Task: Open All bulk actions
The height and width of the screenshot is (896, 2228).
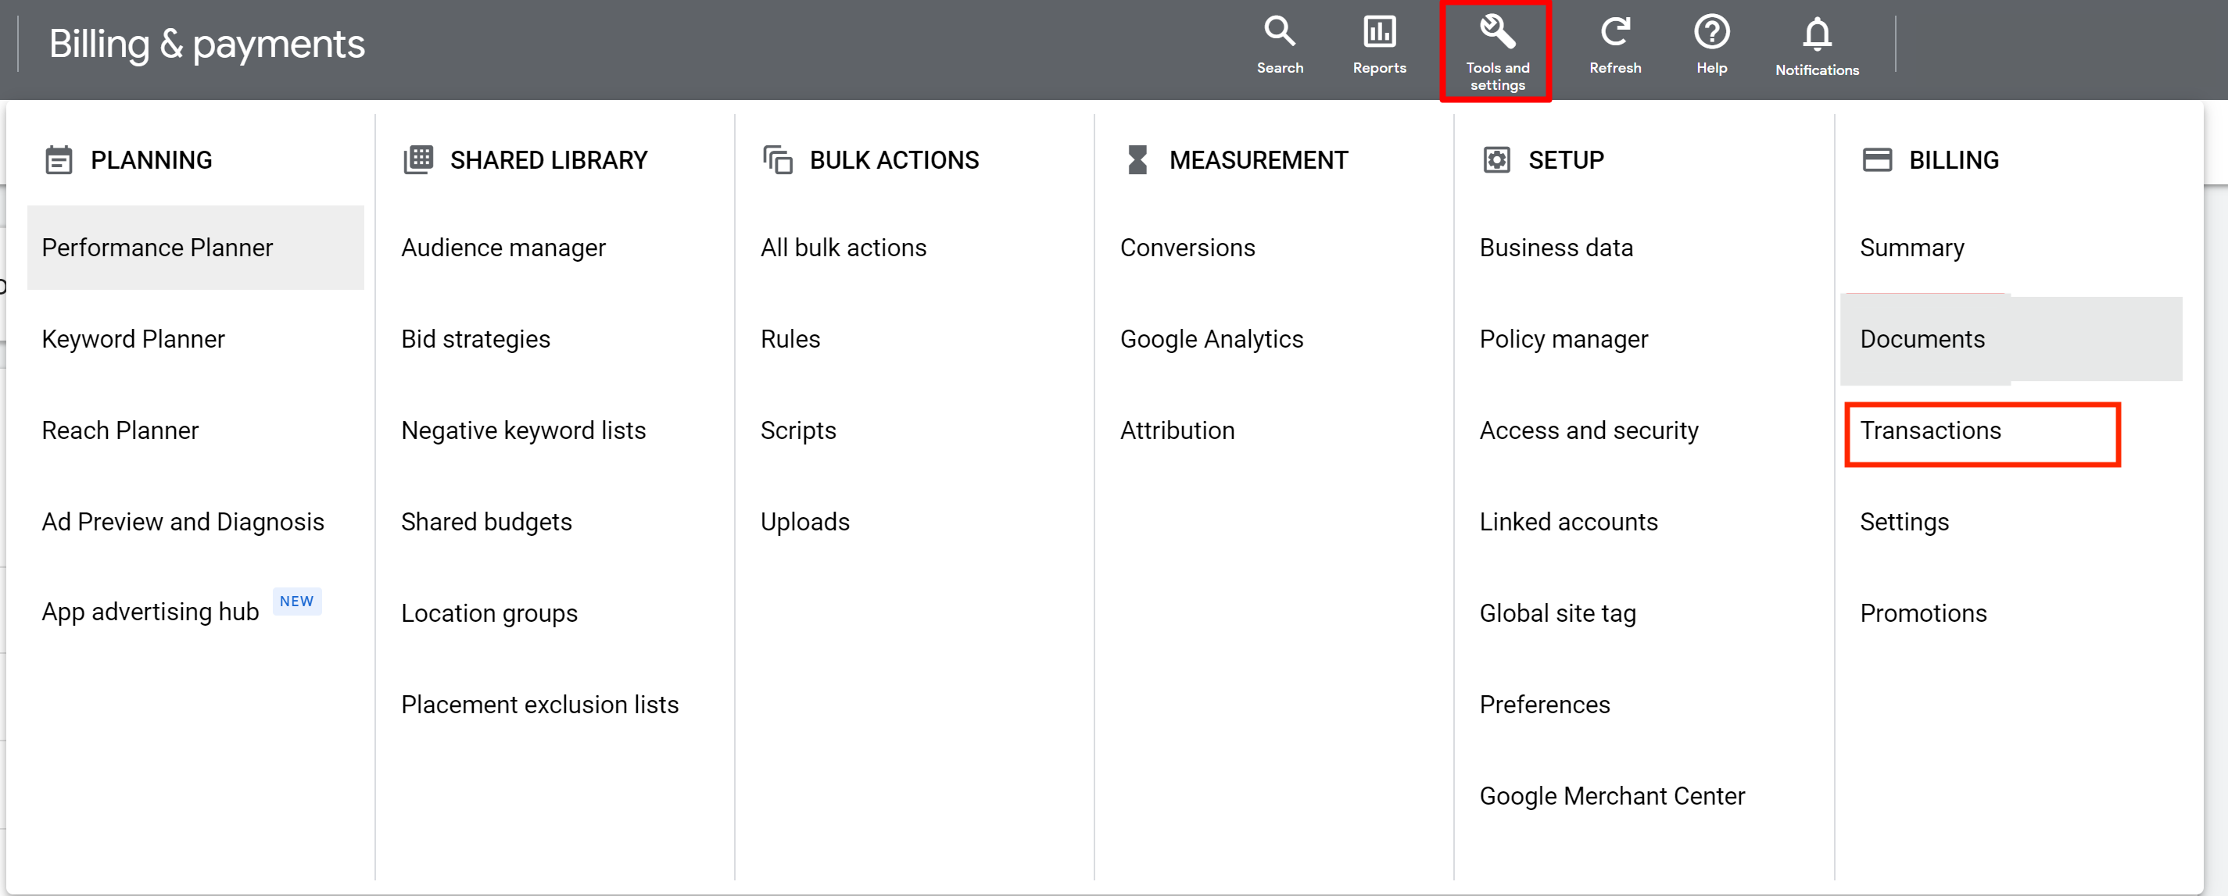Action: coord(844,248)
